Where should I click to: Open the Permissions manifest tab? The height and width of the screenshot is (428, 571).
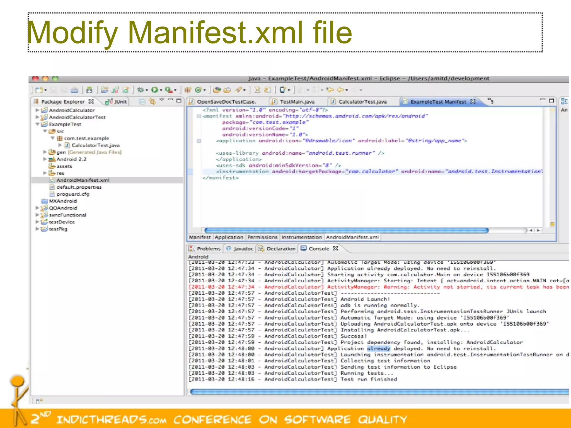point(262,237)
